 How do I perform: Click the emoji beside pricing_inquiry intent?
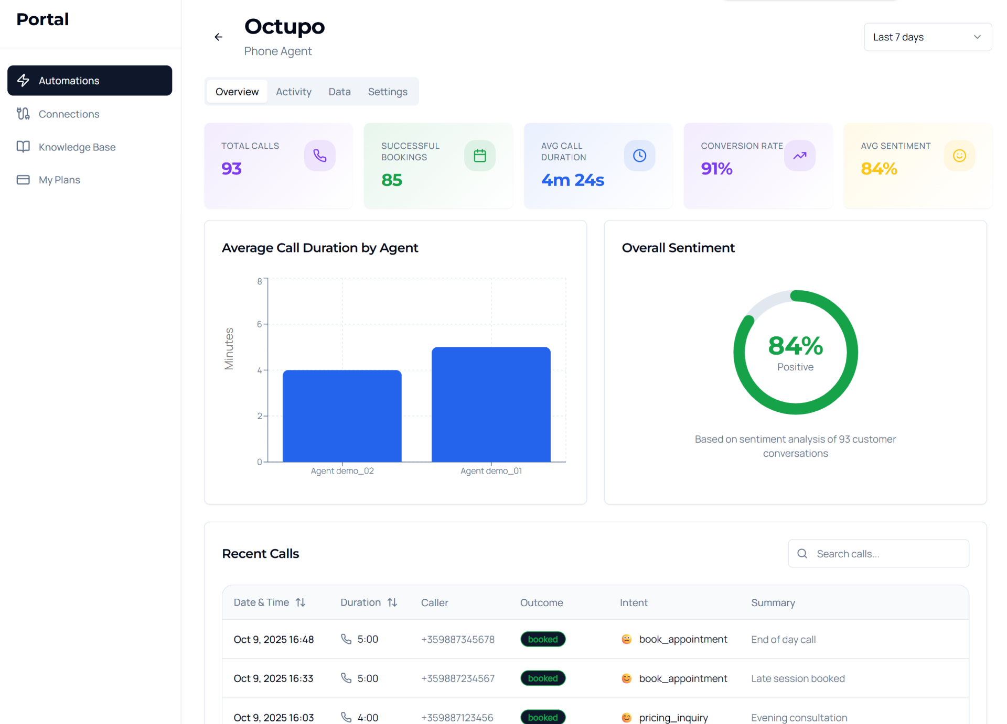tap(626, 717)
